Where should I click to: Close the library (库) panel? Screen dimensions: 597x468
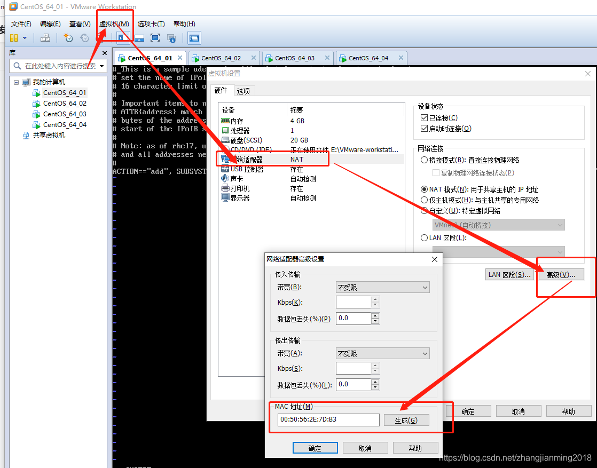pyautogui.click(x=105, y=53)
